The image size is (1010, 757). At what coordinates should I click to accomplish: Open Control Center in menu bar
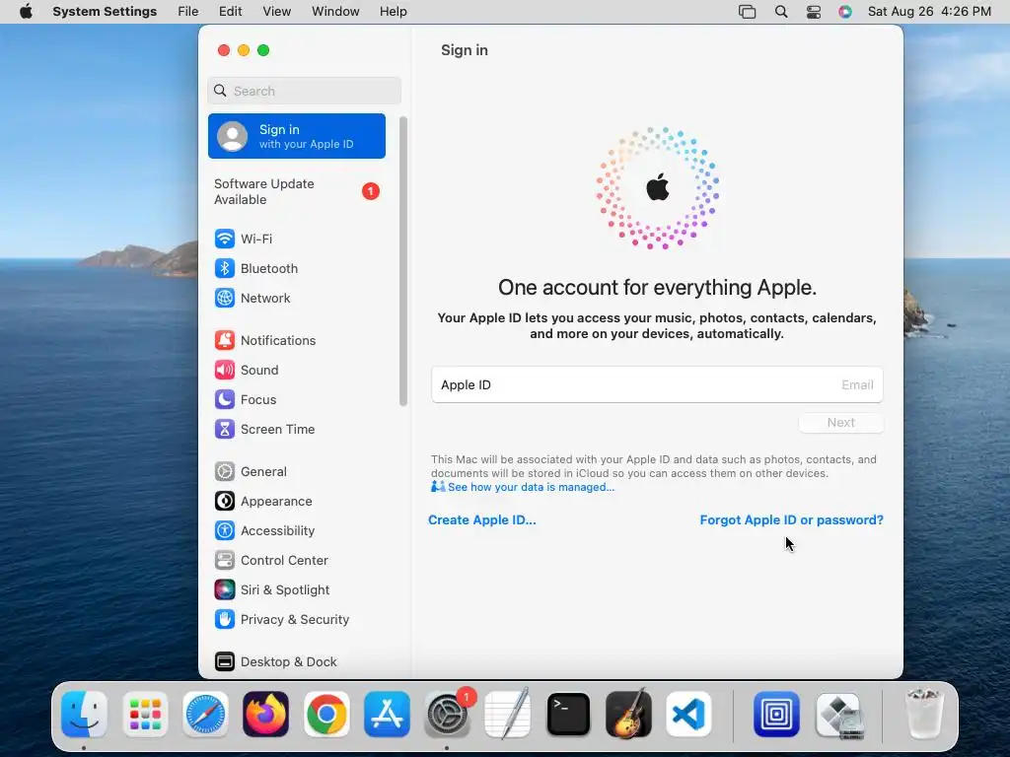(x=814, y=12)
